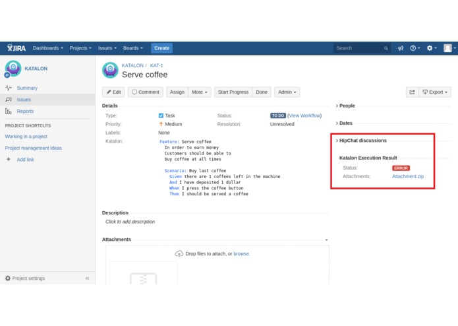
Task: Open the Attachments section options arrow
Action: point(327,240)
